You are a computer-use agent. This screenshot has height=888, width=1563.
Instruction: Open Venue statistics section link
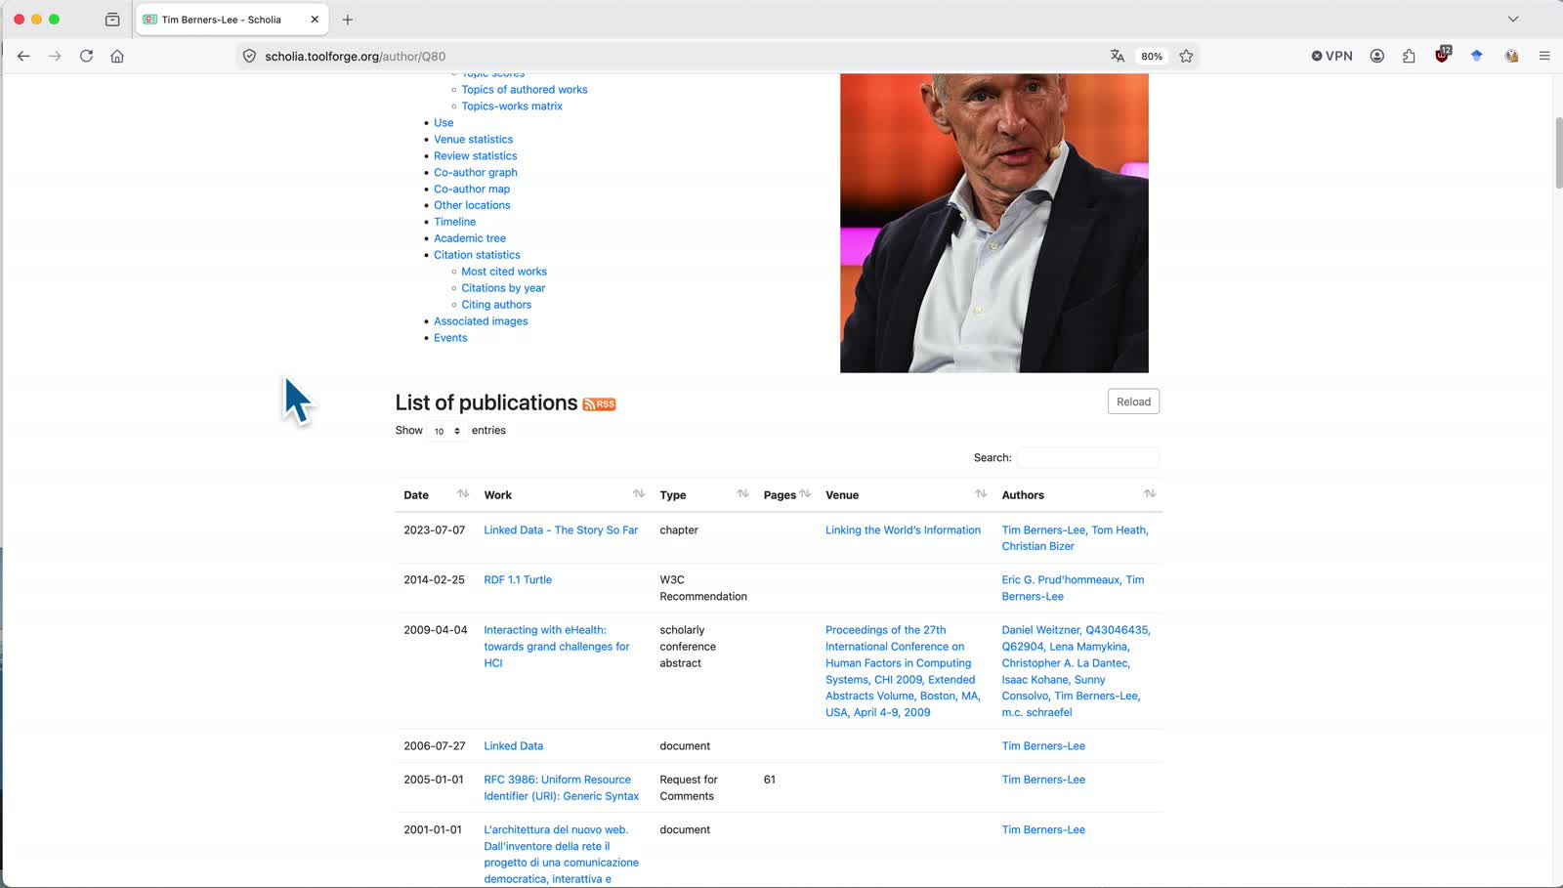tap(474, 140)
